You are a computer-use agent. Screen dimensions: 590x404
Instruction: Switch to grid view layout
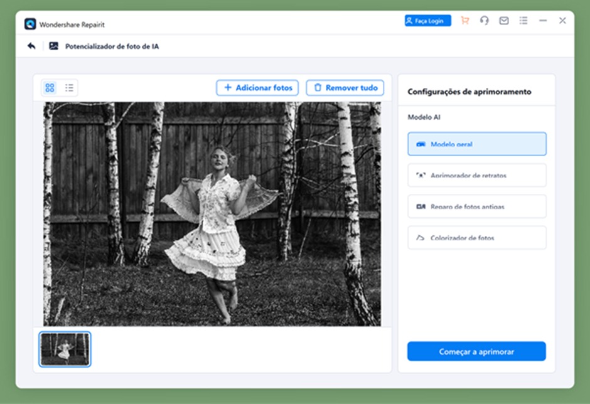pyautogui.click(x=50, y=88)
